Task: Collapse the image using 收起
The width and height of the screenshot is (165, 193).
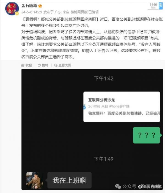Action: [x=27, y=65]
